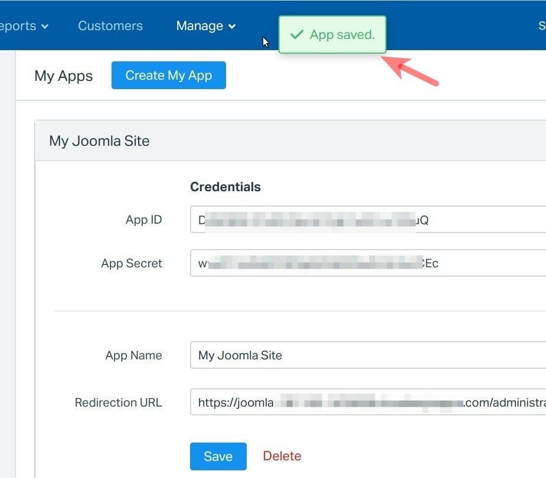Click the My Joomla Site panel header
This screenshot has height=478, width=546.
click(99, 141)
